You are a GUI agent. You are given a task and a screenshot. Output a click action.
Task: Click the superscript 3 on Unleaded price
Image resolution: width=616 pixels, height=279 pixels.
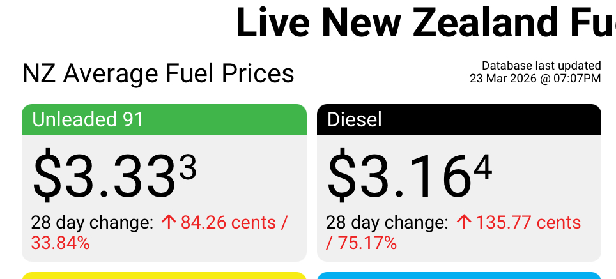188,168
